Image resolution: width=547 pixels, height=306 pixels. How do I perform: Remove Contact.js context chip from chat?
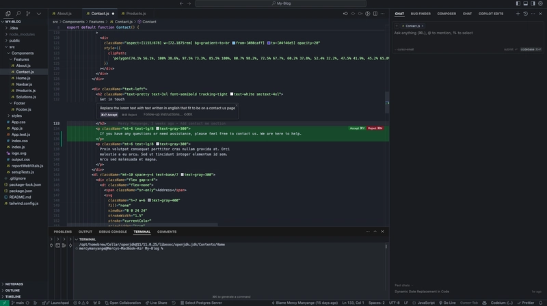pos(423,26)
